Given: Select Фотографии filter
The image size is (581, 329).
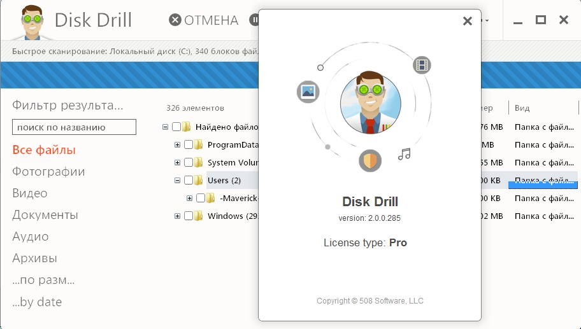Looking at the screenshot, I should tap(48, 172).
